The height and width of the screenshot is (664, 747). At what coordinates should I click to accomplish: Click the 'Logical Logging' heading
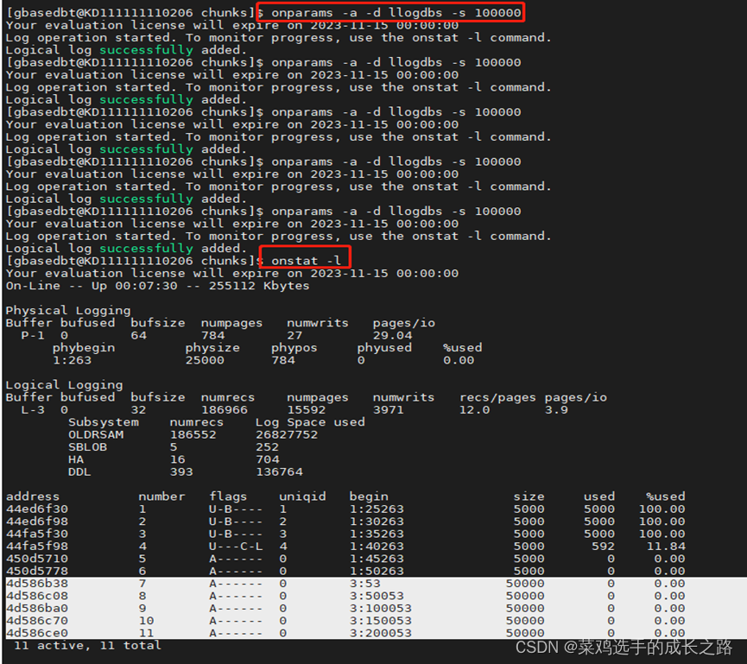click(64, 385)
